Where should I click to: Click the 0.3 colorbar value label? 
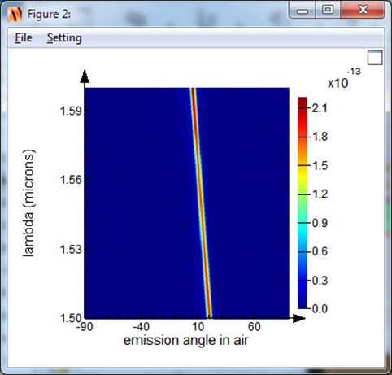point(320,280)
